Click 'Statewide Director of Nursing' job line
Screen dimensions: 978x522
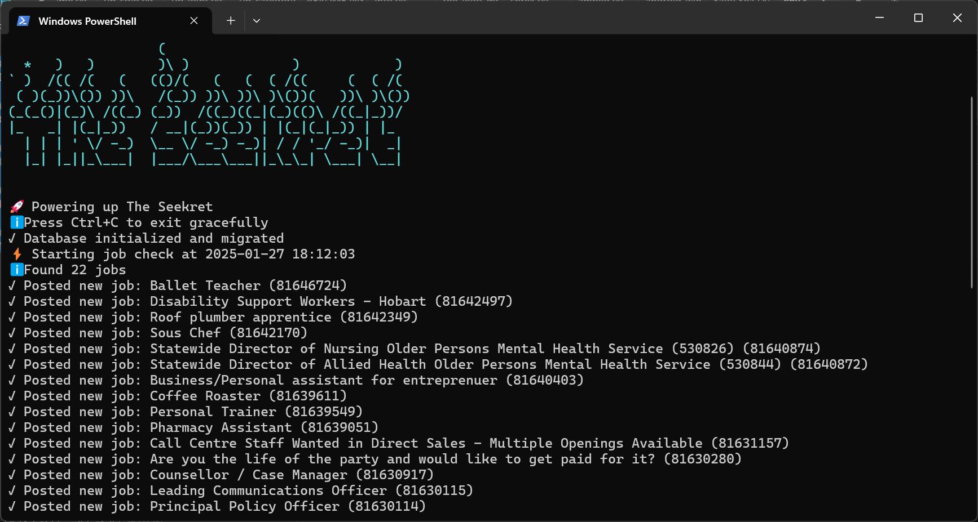click(x=415, y=349)
